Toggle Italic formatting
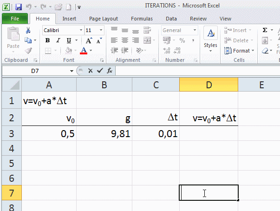Screen dimensions: 280x211 click(x=58, y=40)
